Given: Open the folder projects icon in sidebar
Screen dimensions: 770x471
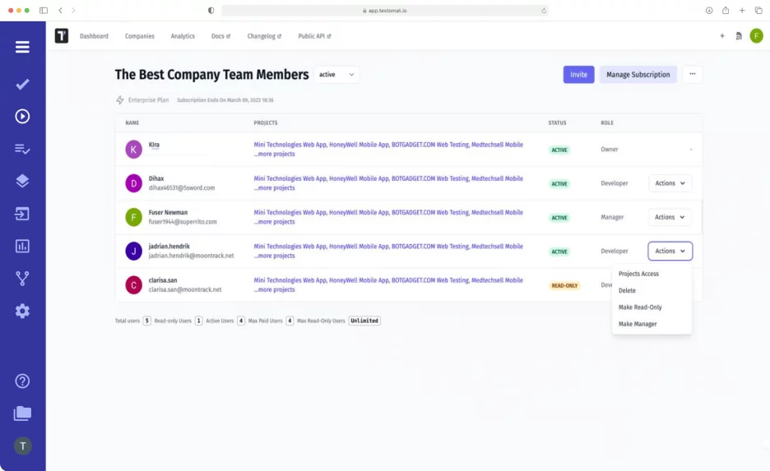Looking at the screenshot, I should coord(22,413).
